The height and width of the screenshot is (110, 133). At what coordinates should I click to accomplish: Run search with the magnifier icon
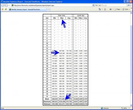click(x=128, y=5)
